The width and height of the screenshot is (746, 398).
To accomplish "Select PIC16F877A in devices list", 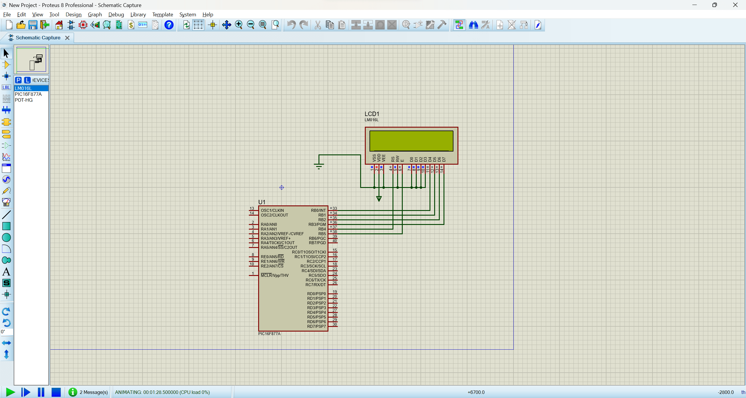I will (x=28, y=94).
